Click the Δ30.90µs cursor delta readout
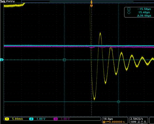 [x=144, y=16]
